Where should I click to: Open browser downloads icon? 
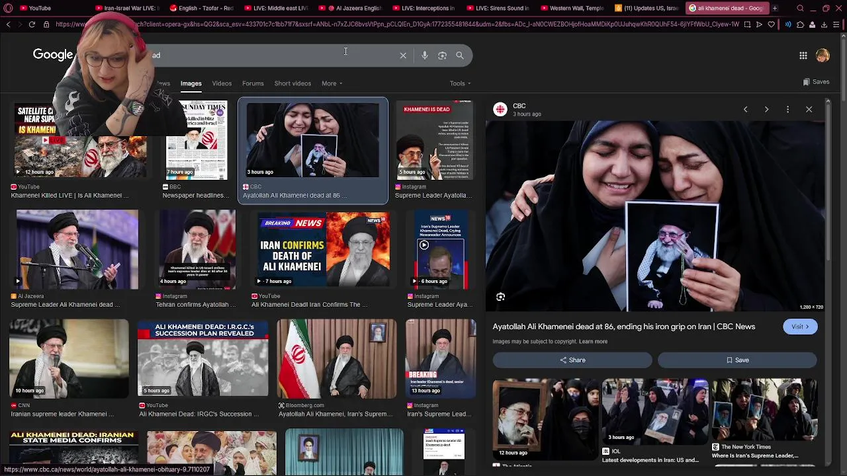(x=824, y=24)
